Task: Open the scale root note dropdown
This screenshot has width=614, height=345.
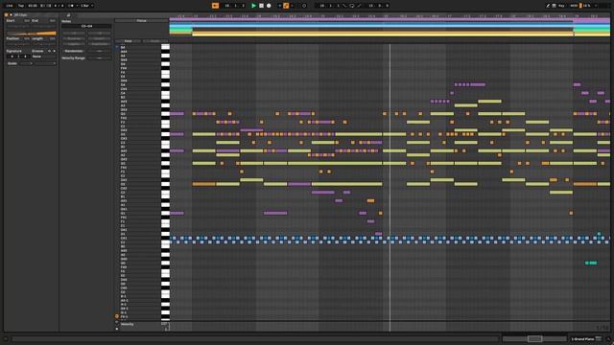Action: point(26,63)
